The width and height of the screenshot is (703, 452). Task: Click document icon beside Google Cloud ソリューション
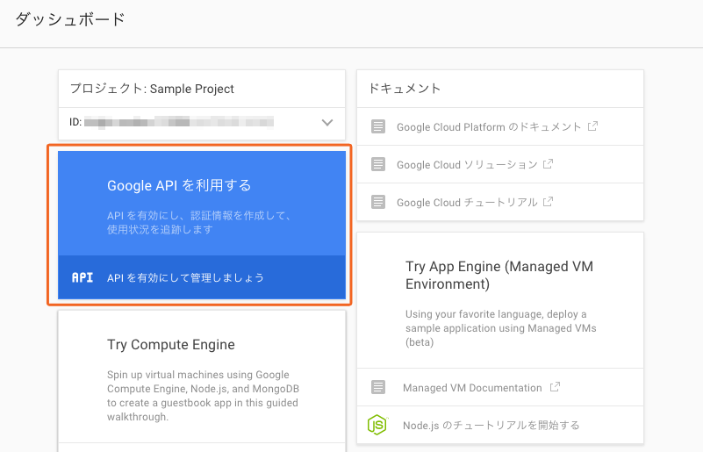coord(378,164)
